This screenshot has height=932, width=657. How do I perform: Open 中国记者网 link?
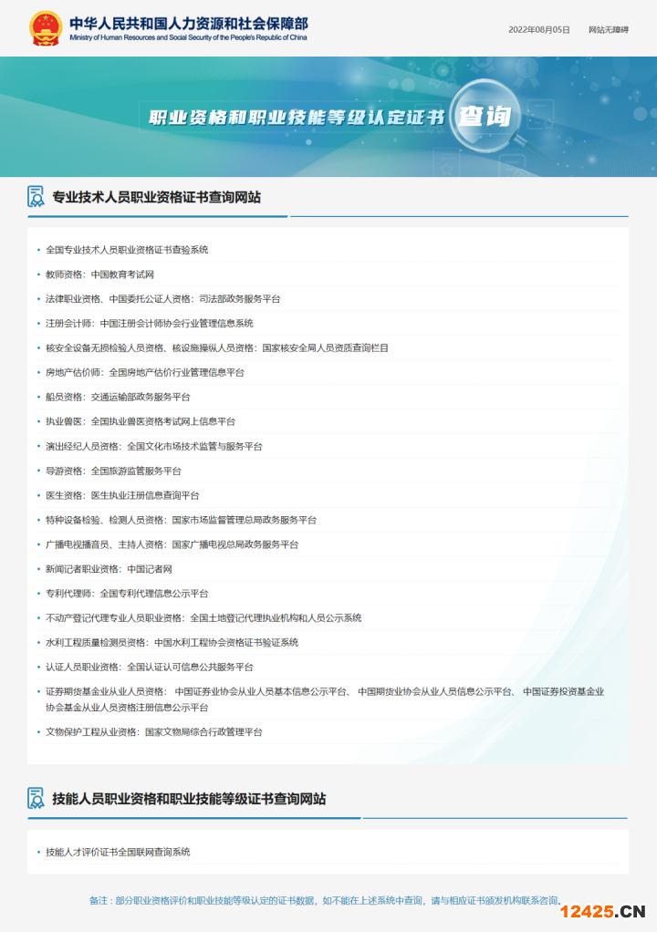[x=150, y=569]
